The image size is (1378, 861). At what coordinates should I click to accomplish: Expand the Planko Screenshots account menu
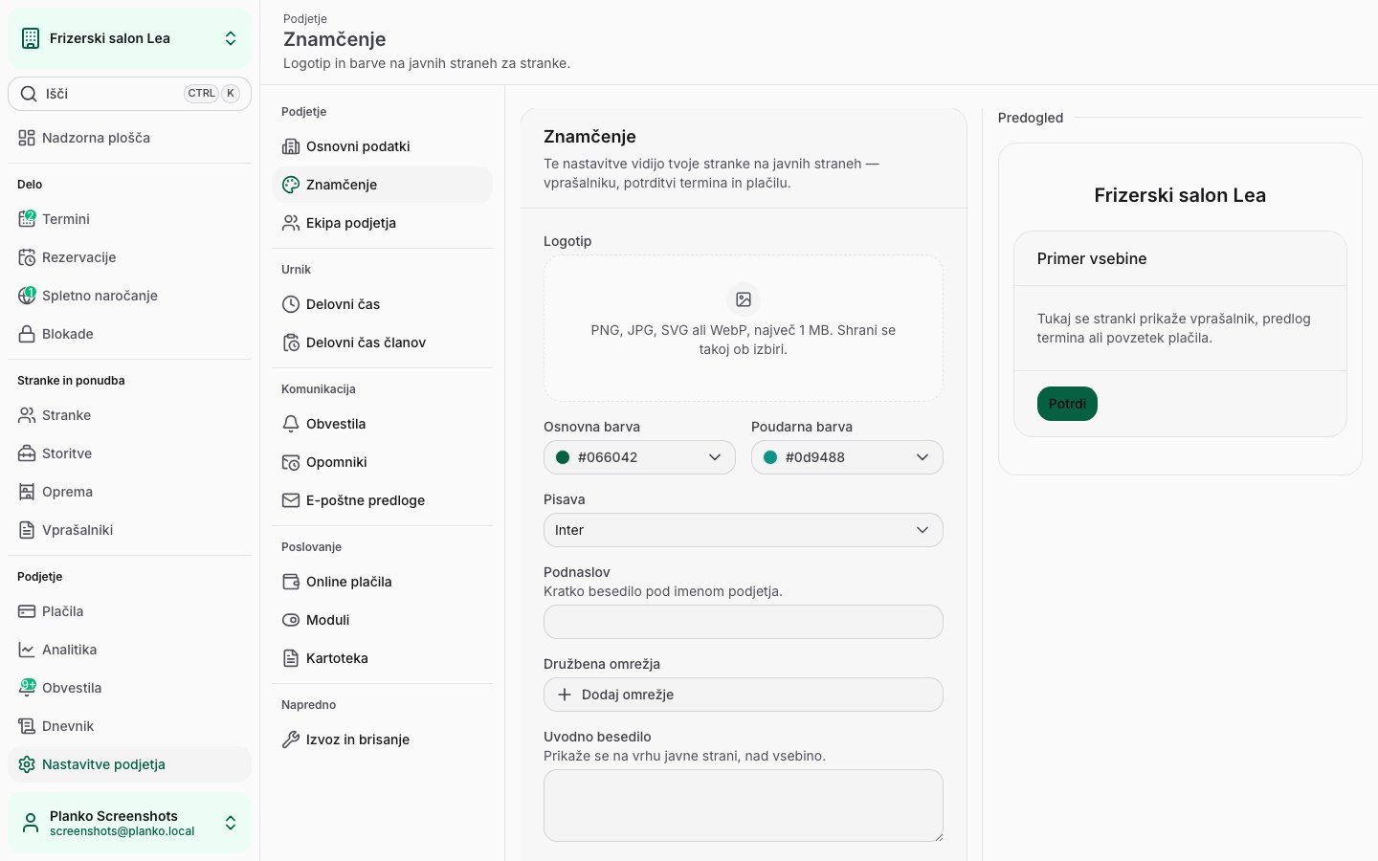(129, 823)
